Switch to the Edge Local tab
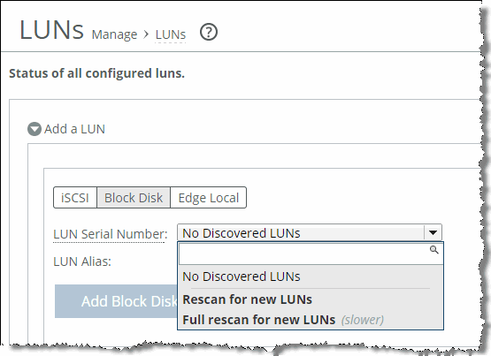This screenshot has width=491, height=356. [x=209, y=198]
